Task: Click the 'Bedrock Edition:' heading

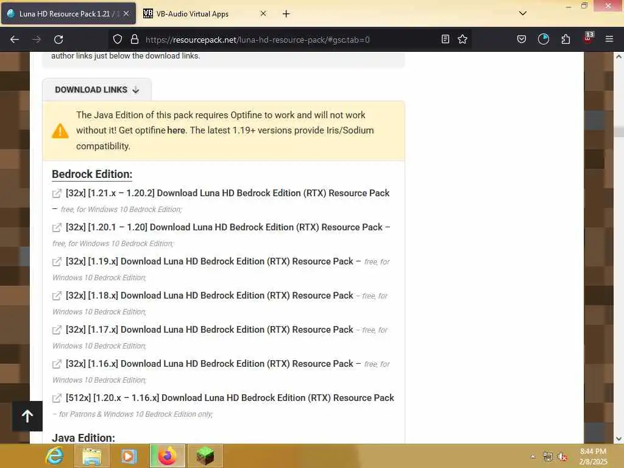Action: tap(92, 174)
